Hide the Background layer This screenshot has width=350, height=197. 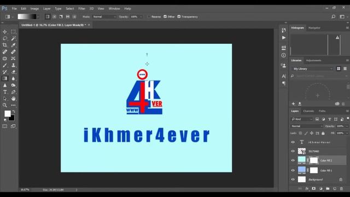coord(293,179)
